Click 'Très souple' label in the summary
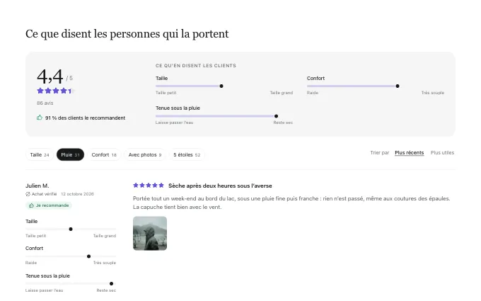This screenshot has height=301, width=481. coord(432,93)
